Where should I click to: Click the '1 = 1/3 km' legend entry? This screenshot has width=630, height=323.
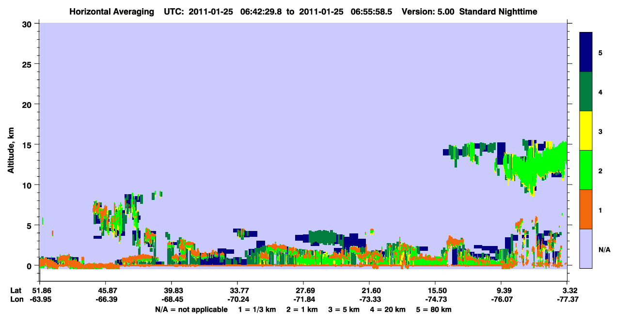[257, 309]
